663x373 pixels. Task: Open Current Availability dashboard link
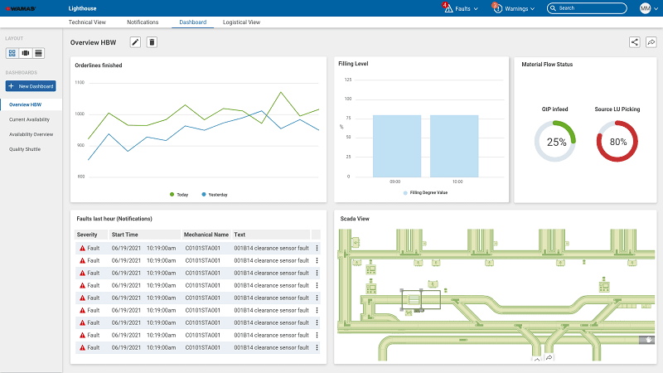click(28, 119)
